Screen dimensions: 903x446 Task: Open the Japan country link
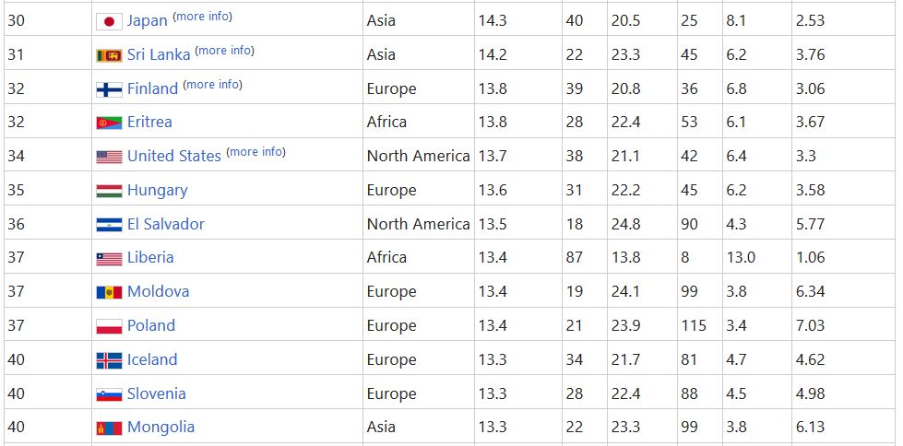click(148, 21)
